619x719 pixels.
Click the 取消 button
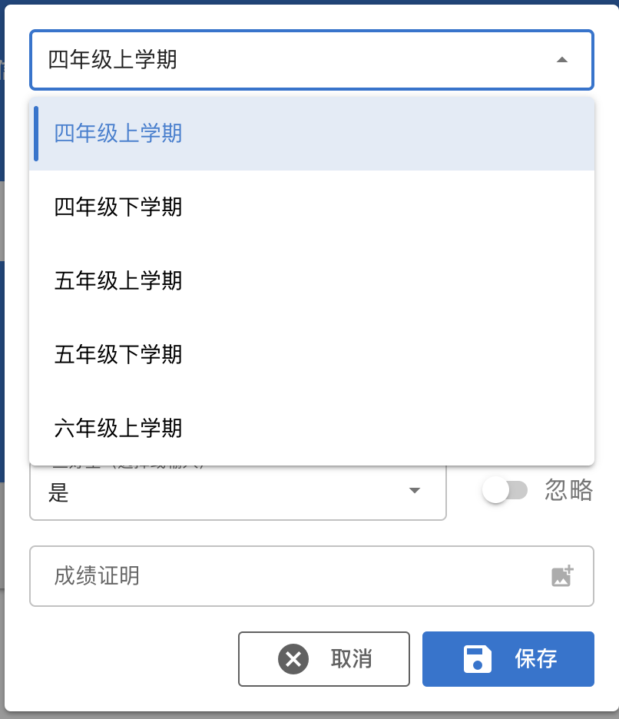coord(324,659)
